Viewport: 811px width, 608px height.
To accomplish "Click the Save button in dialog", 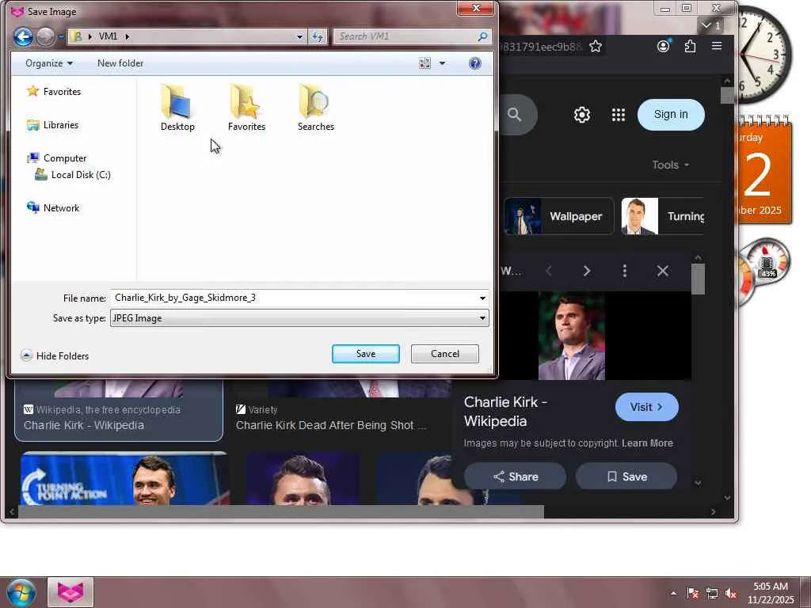I will coord(366,354).
